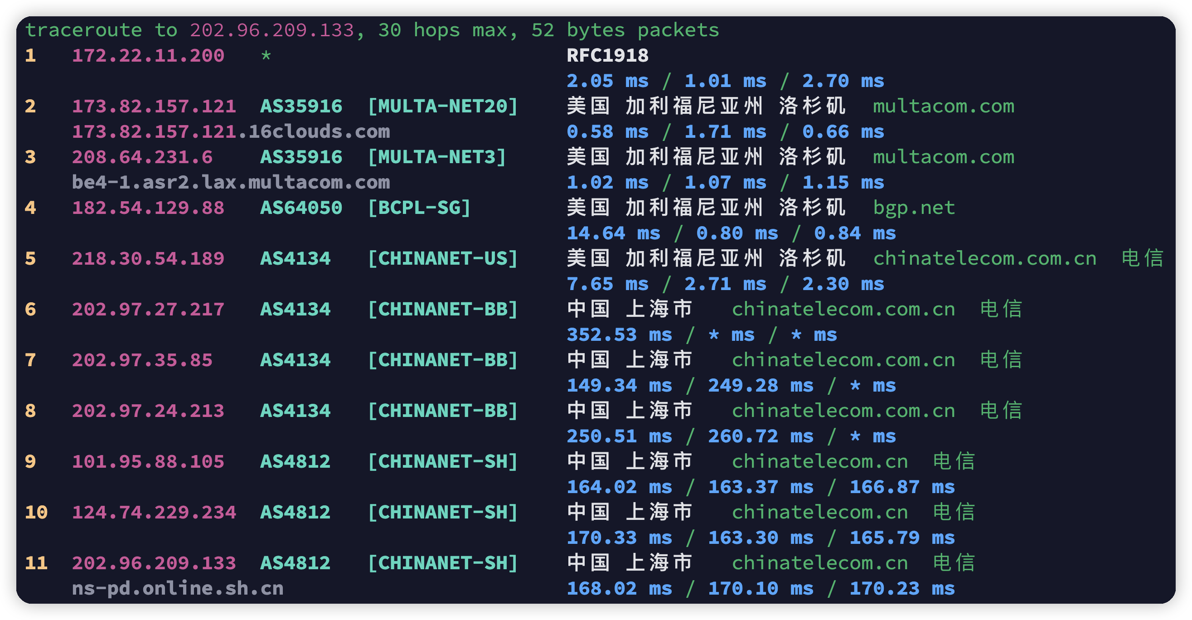The image size is (1192, 620).
Task: Click latency value 7.65 ms on hop 5
Action: tap(608, 285)
